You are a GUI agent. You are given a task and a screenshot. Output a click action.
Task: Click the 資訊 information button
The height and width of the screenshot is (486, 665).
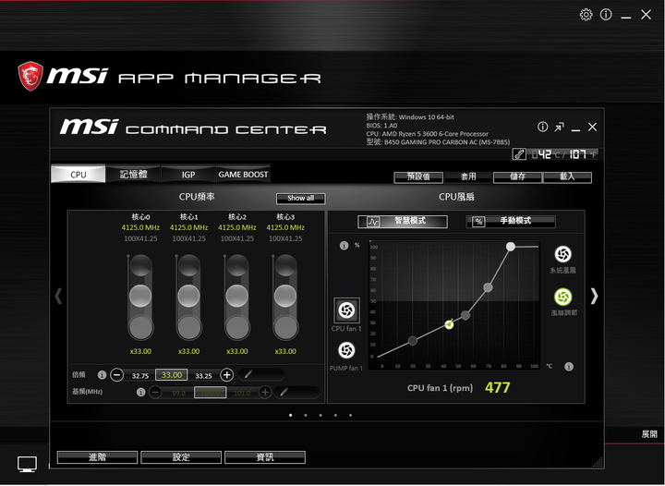click(265, 457)
